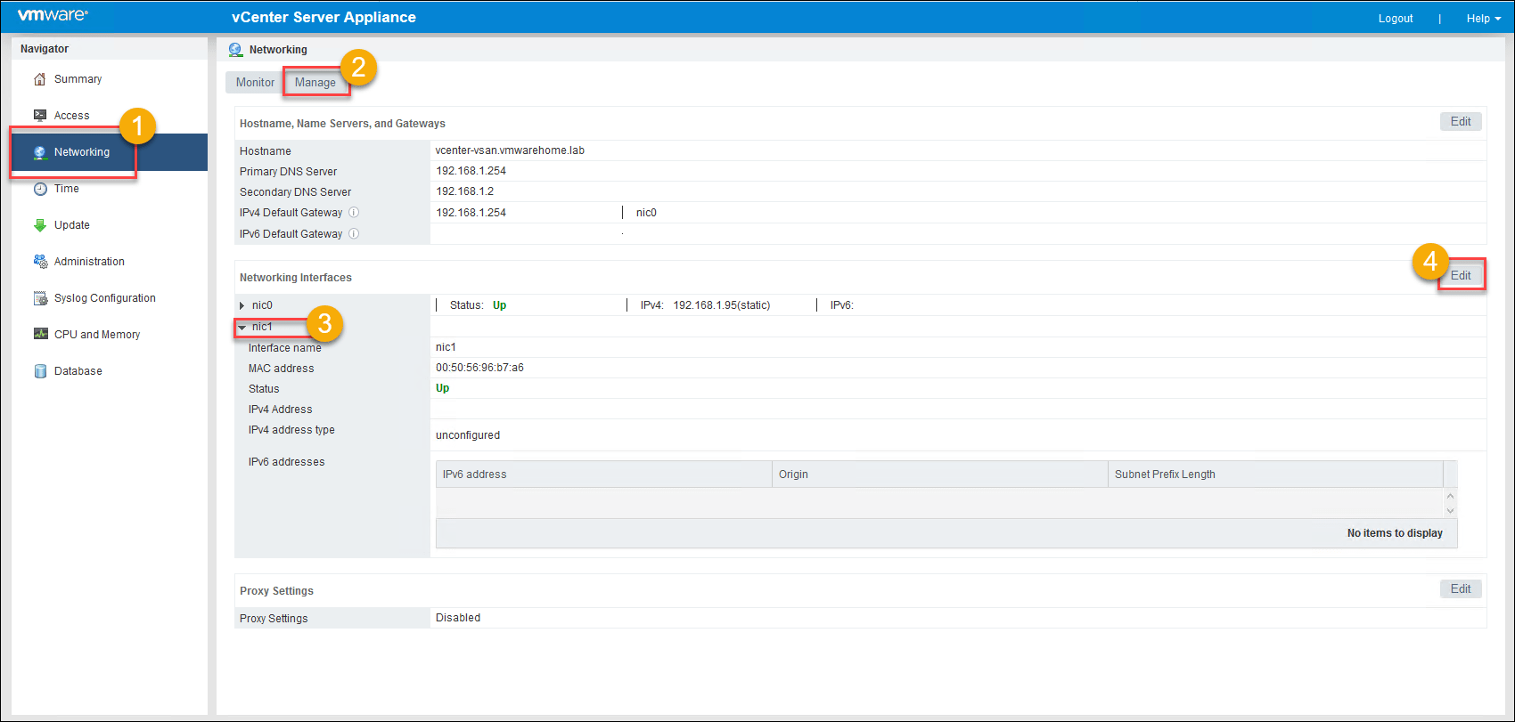Viewport: 1515px width, 722px height.
Task: Switch to the Manage tab
Action: click(x=315, y=83)
